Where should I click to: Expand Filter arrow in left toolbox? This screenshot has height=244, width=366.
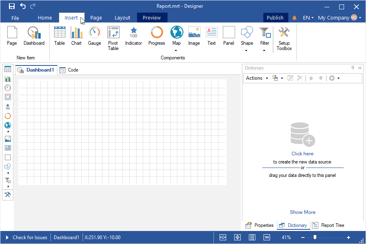(x=8, y=187)
